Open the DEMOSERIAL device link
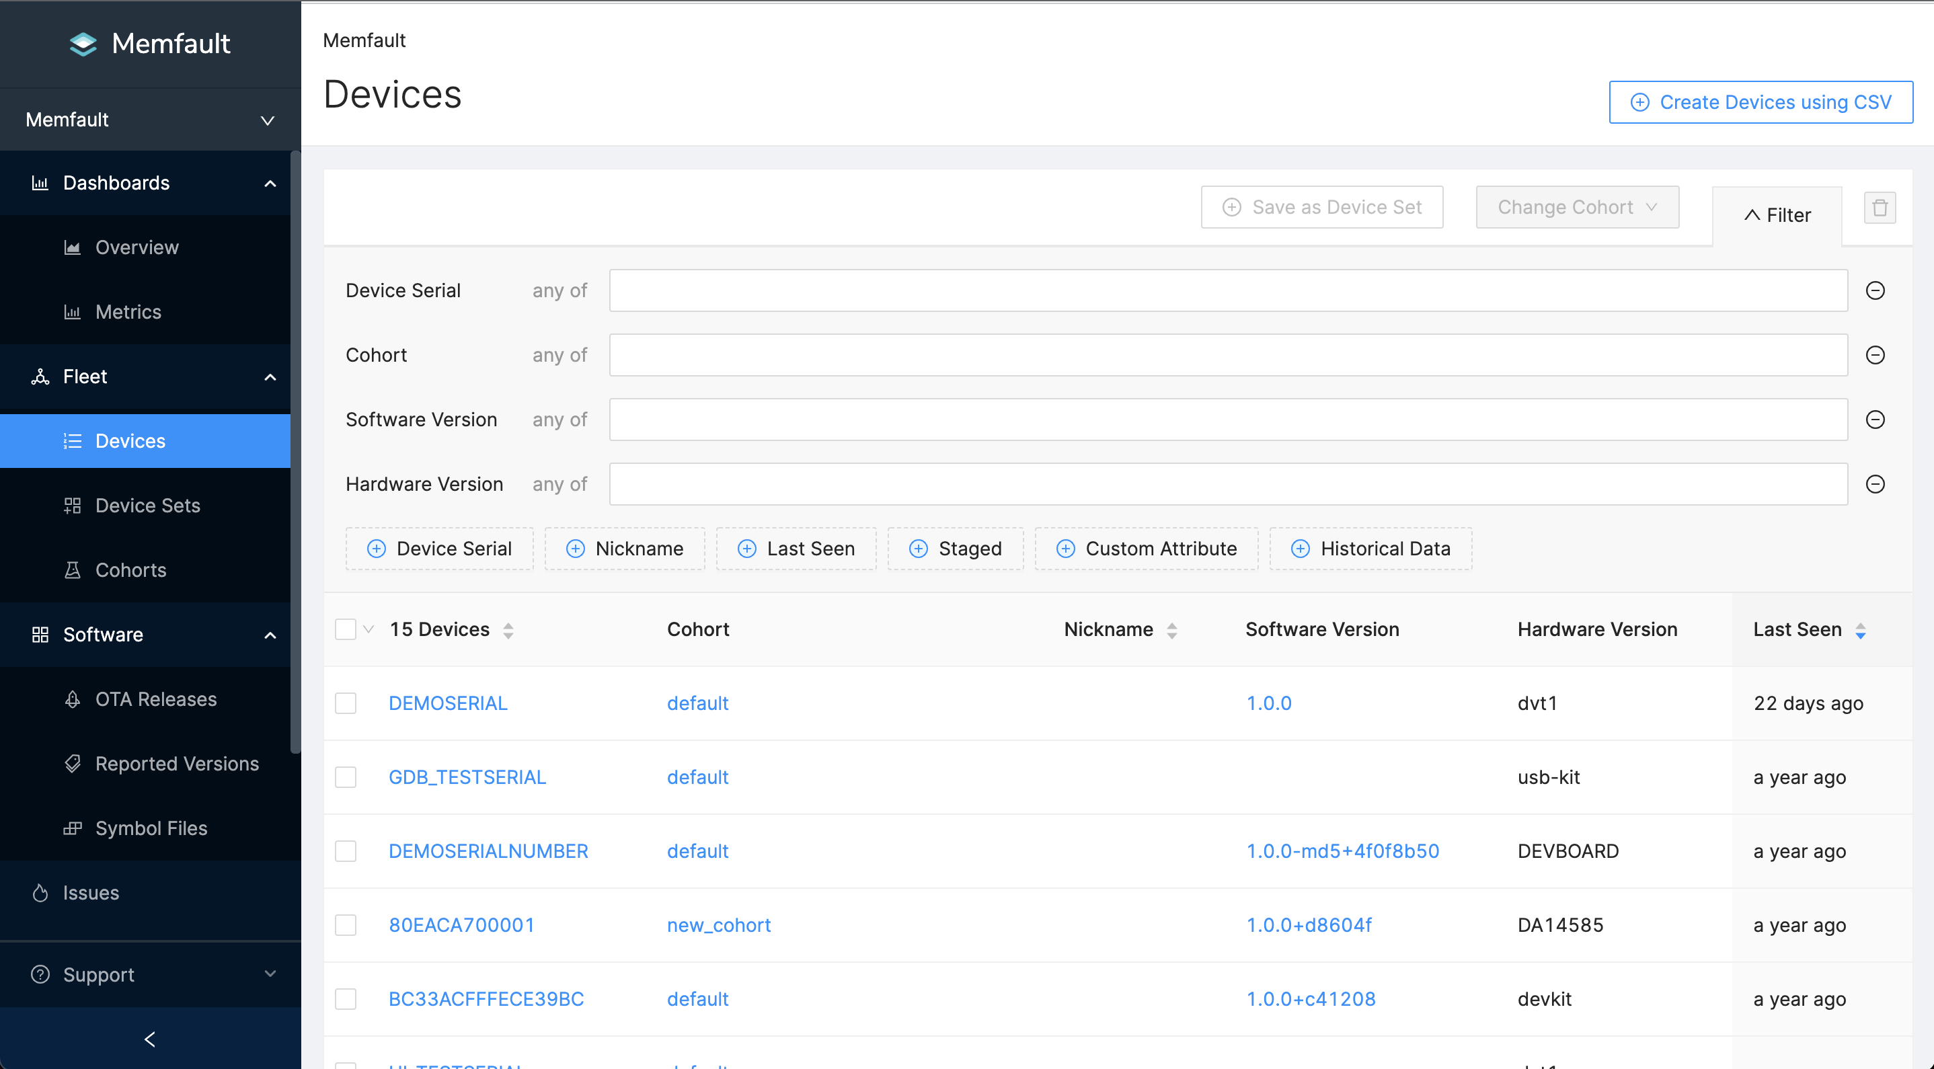The image size is (1934, 1069). tap(449, 703)
